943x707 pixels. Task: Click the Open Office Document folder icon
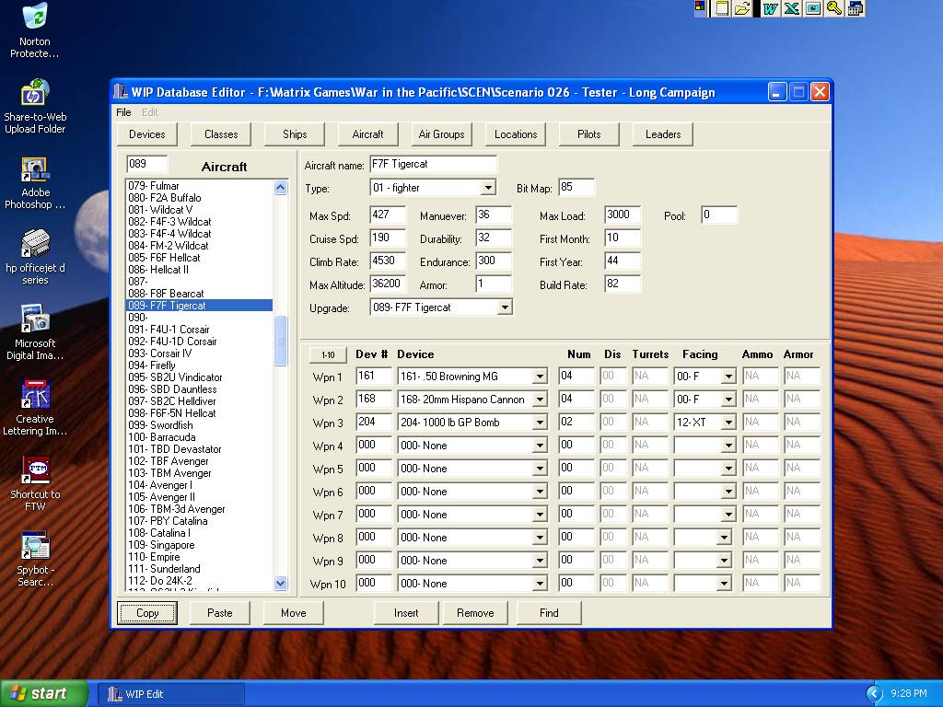(742, 8)
